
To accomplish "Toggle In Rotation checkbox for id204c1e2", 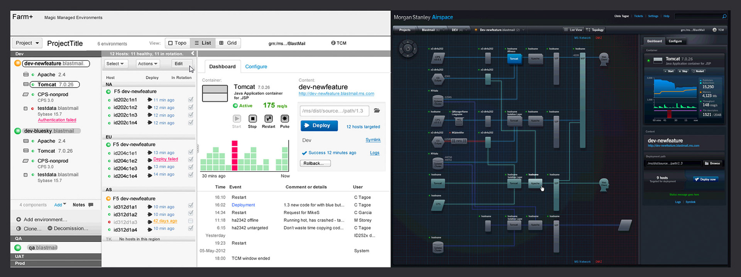I will [x=191, y=159].
